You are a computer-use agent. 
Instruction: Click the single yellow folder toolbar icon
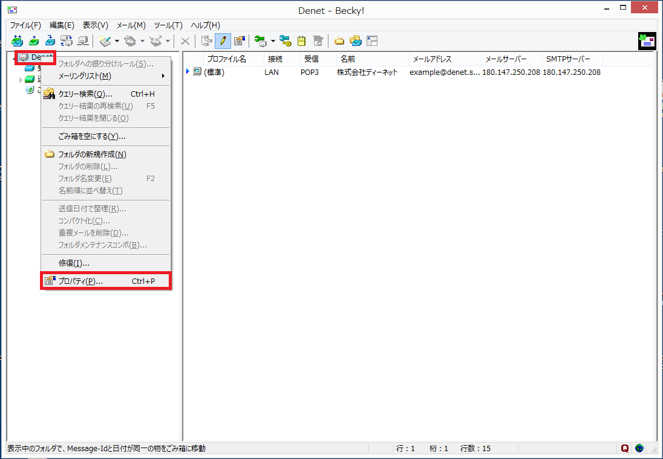(x=339, y=41)
